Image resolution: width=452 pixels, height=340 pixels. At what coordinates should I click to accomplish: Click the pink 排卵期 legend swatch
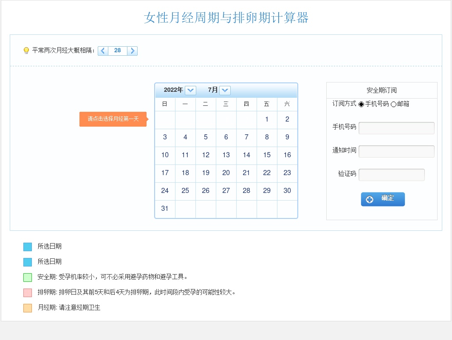tap(28, 293)
